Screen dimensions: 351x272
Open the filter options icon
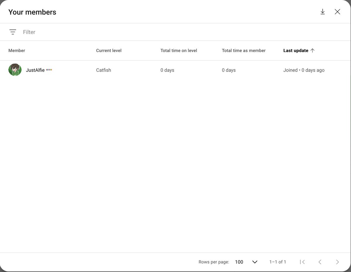[13, 32]
